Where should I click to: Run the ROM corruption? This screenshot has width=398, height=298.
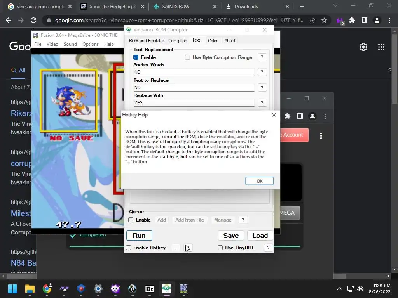[139, 236]
